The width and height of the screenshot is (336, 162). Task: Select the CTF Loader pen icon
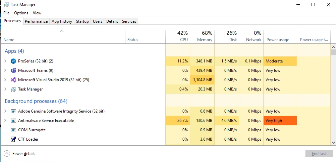coord(13,139)
